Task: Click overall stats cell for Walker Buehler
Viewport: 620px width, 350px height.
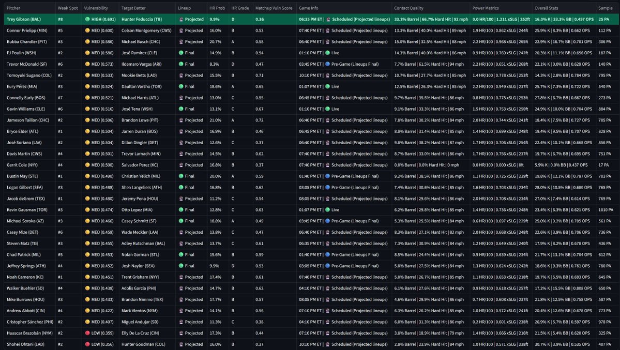Action: click(564, 288)
